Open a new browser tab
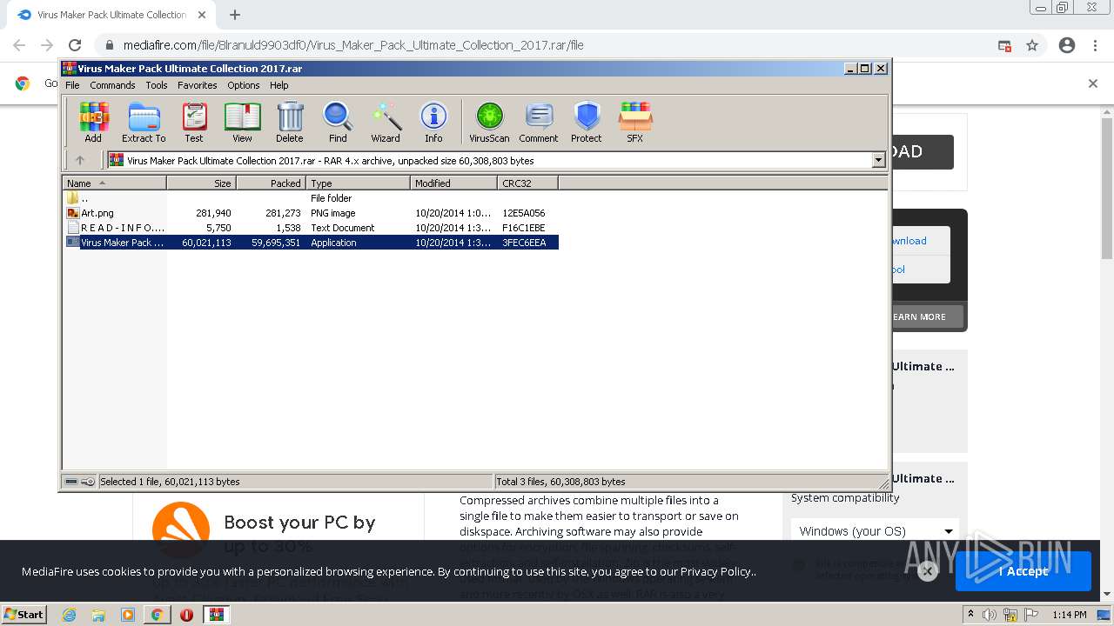This screenshot has height=626, width=1114. [234, 15]
